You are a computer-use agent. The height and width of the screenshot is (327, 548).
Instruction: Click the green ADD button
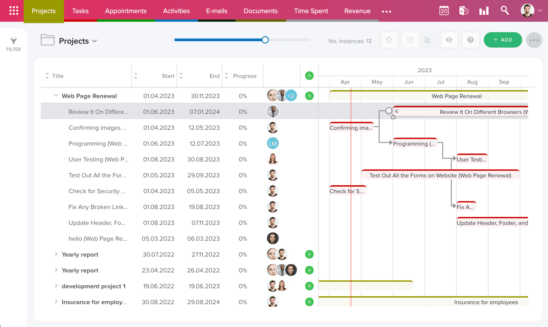pyautogui.click(x=503, y=40)
